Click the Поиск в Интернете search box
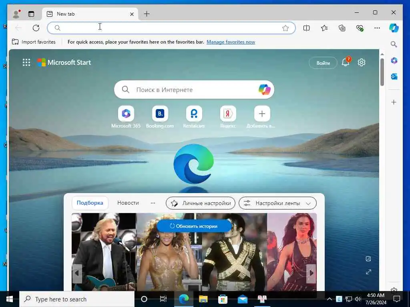Screen dimensions: 410x307 194,90
